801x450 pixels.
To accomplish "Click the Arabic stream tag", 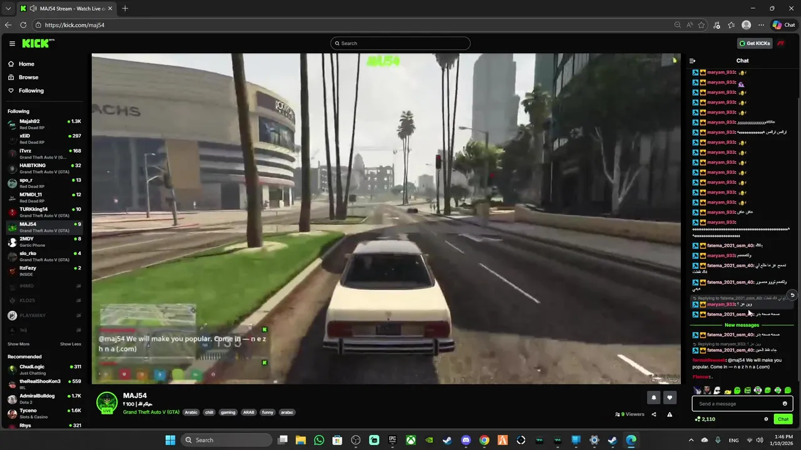I will 191,412.
